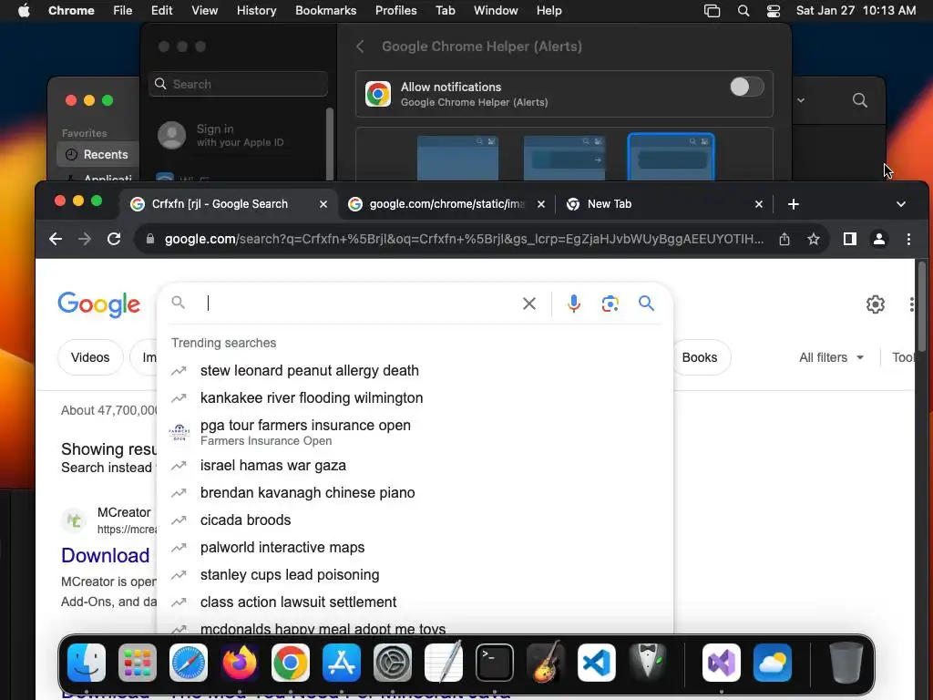This screenshot has height=700, width=933.
Task: Toggle Allow notifications switch
Action: pyautogui.click(x=747, y=87)
